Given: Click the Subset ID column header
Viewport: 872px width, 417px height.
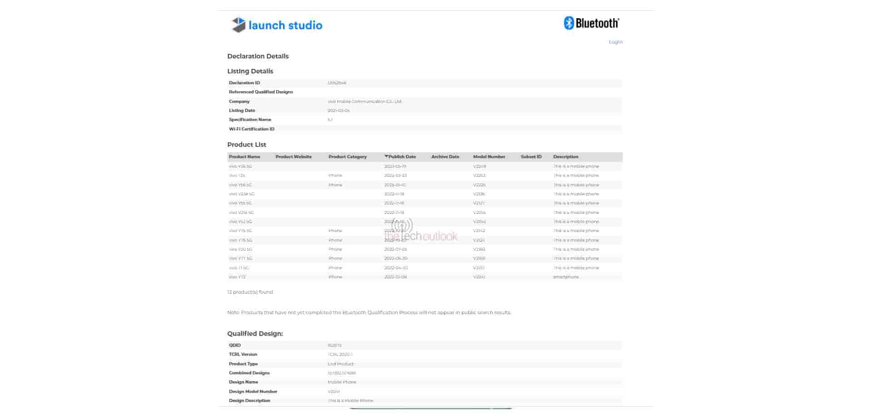Looking at the screenshot, I should click(x=531, y=157).
